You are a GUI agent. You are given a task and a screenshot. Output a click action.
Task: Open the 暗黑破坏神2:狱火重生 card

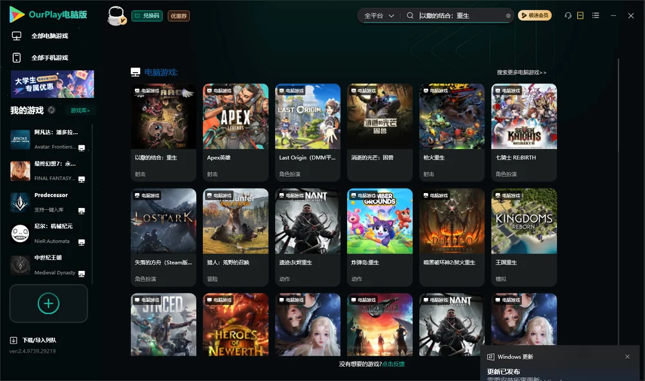coord(451,237)
